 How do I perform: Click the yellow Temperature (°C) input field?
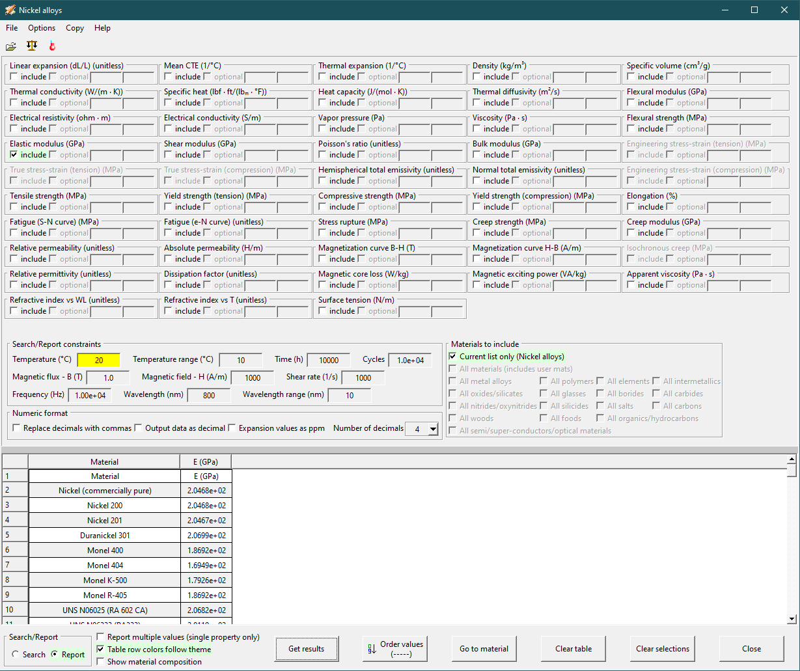click(98, 360)
